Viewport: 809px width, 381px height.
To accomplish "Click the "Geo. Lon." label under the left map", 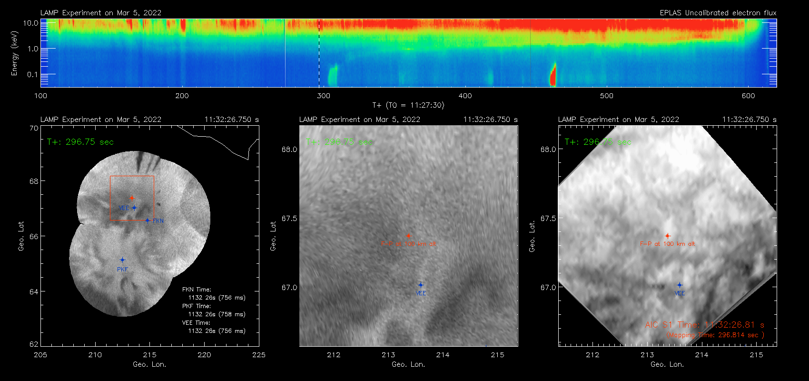I will point(149,364).
